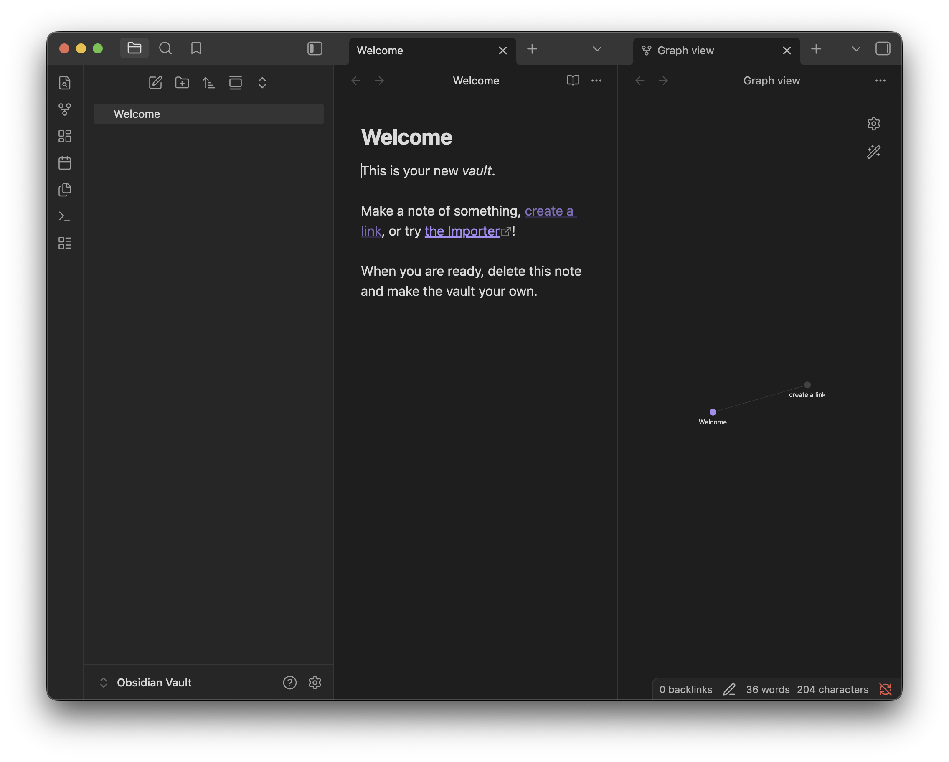Navigate forward in Welcome pane
Viewport: 949px width, 762px height.
[379, 81]
